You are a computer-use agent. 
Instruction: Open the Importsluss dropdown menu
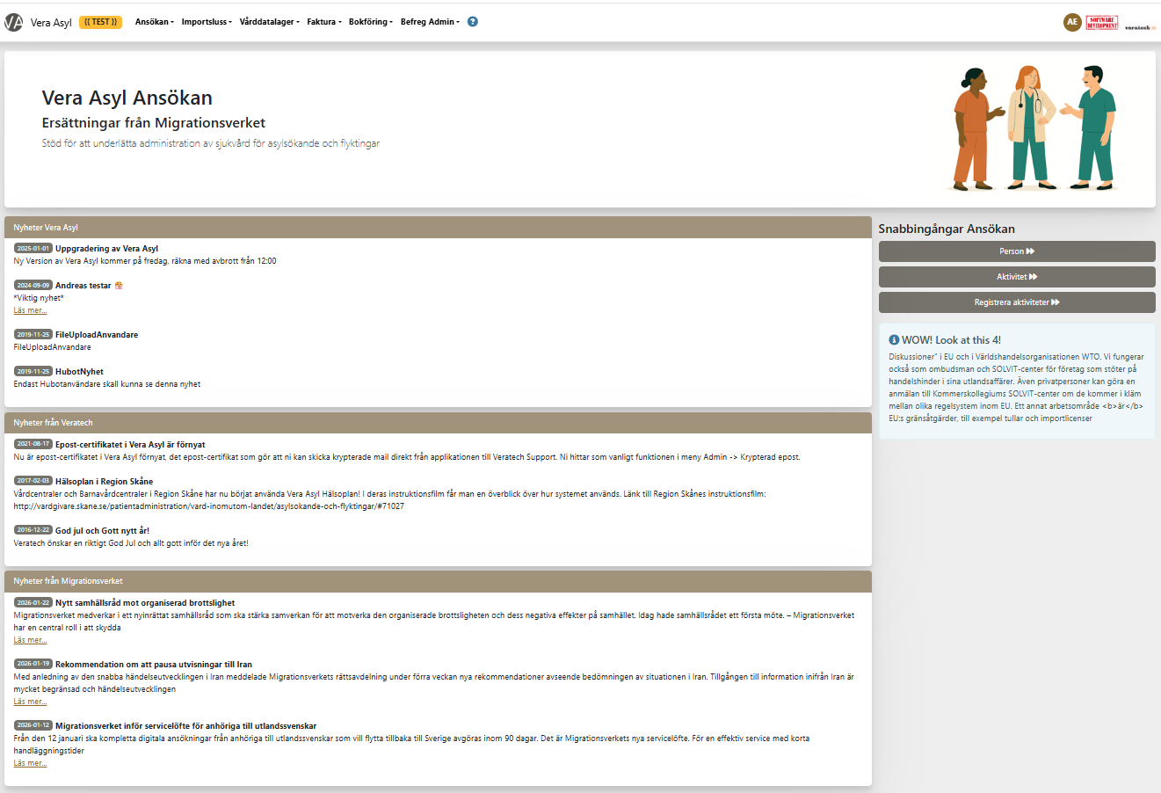coord(207,22)
